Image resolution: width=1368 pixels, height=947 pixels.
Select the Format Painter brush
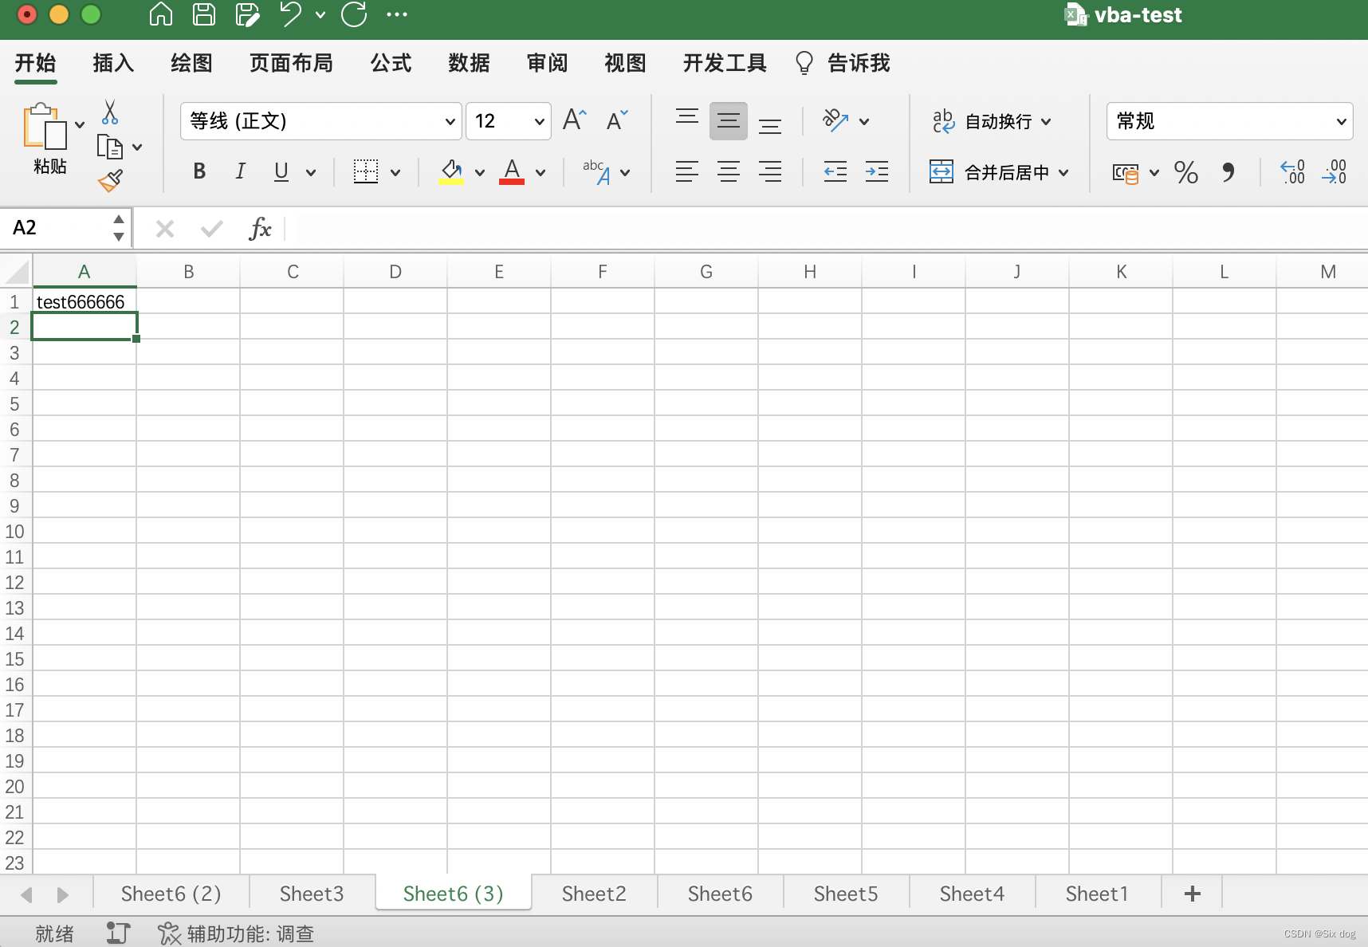[x=110, y=181]
